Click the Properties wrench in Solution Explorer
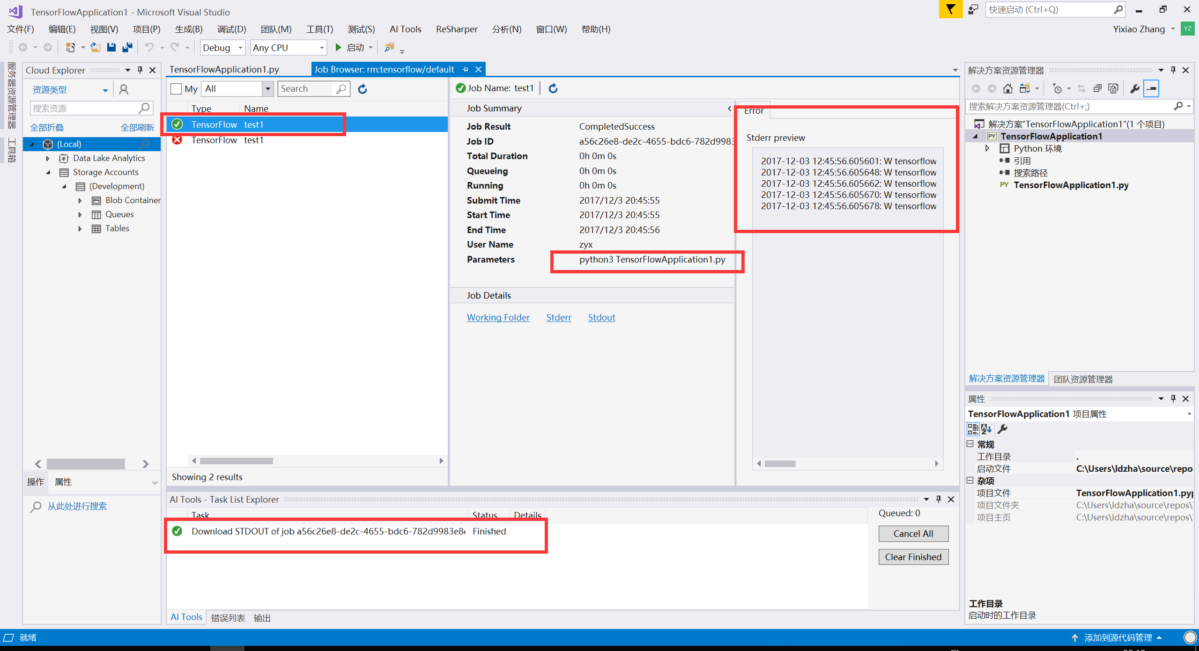 1134,88
